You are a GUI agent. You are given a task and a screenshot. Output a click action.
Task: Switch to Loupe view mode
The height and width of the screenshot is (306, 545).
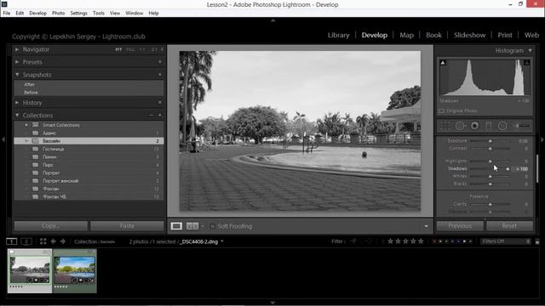(176, 226)
